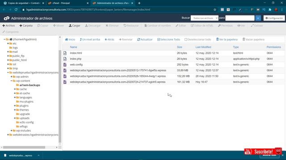Sort by Last Modified column header
This screenshot has width=286, height=160.
click(x=203, y=47)
